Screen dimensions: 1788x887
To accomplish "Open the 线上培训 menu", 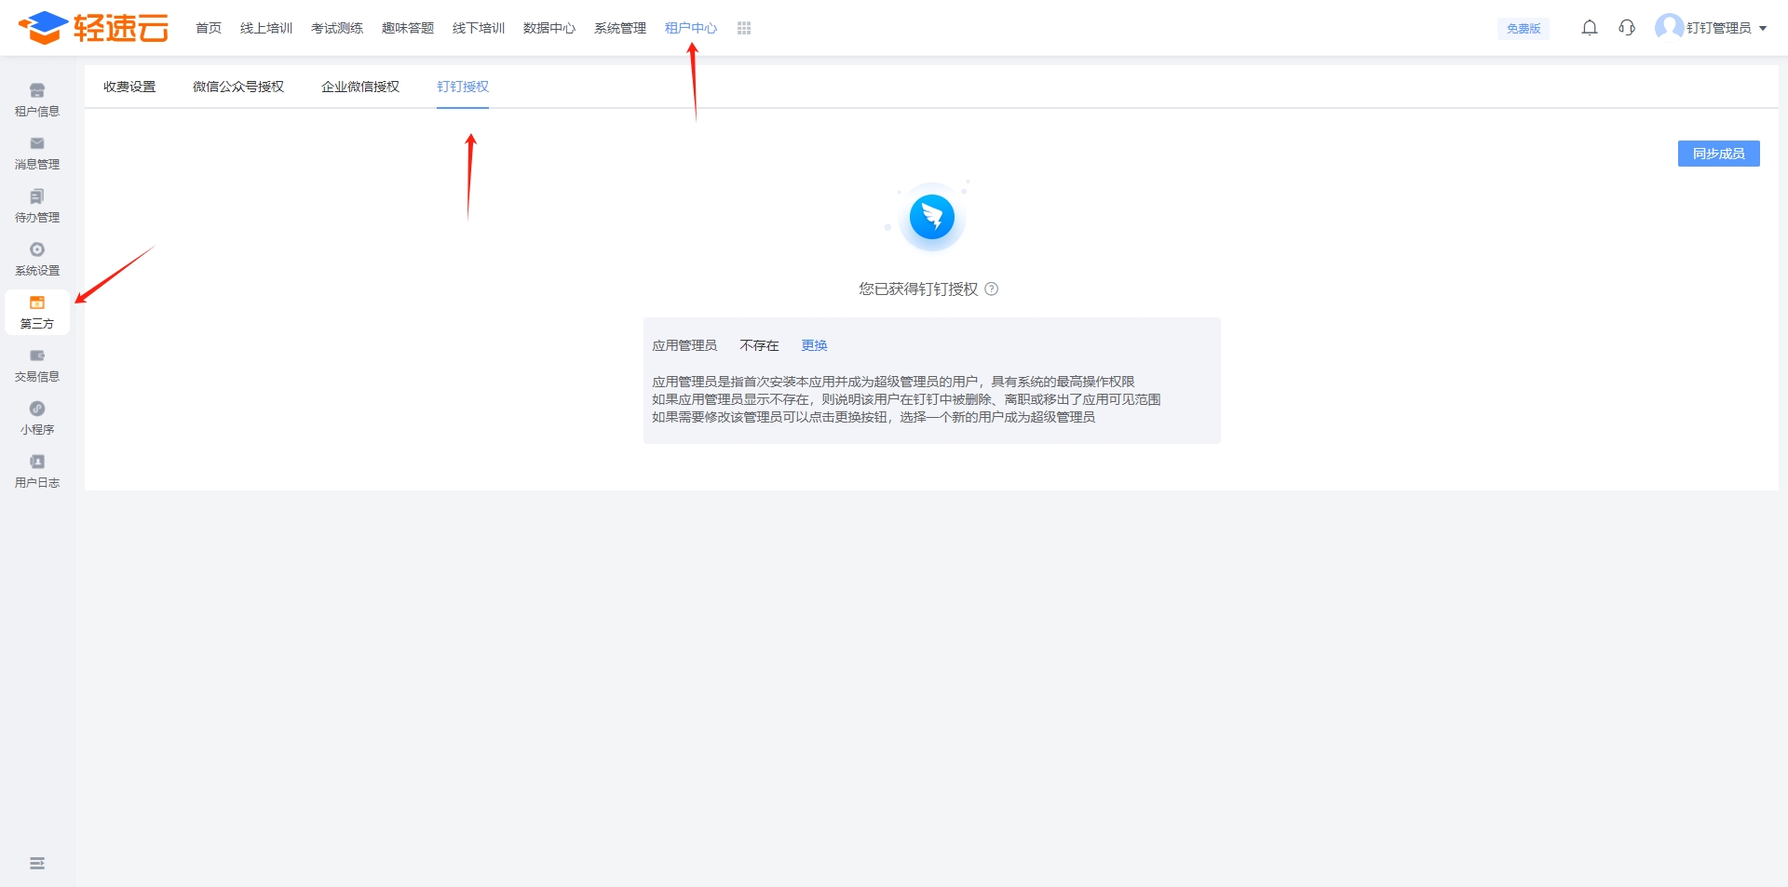I will point(266,28).
